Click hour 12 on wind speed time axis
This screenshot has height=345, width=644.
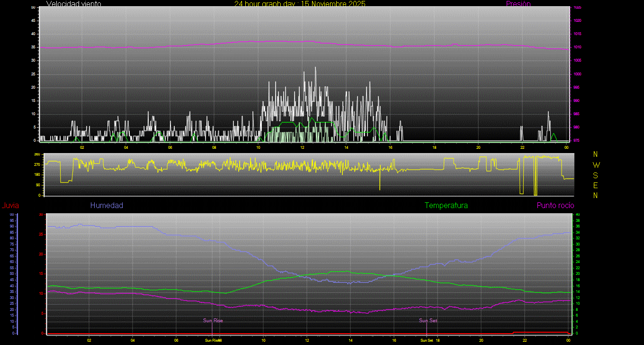[x=302, y=147]
